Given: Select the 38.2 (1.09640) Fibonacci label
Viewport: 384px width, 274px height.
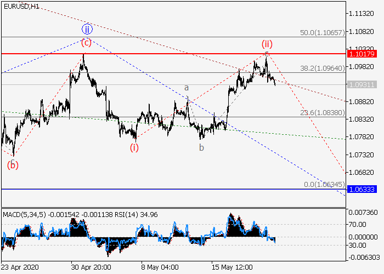Looking at the screenshot, I should tap(322, 68).
